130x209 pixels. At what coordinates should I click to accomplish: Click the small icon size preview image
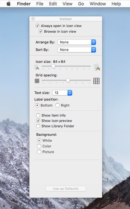pyautogui.click(x=37, y=67)
